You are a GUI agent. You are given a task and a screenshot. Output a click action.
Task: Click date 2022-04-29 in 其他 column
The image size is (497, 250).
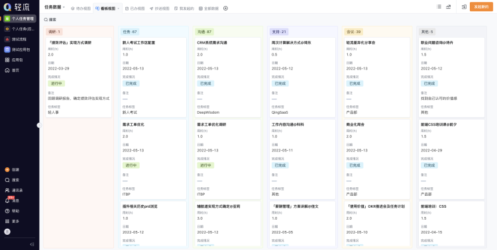click(431, 150)
